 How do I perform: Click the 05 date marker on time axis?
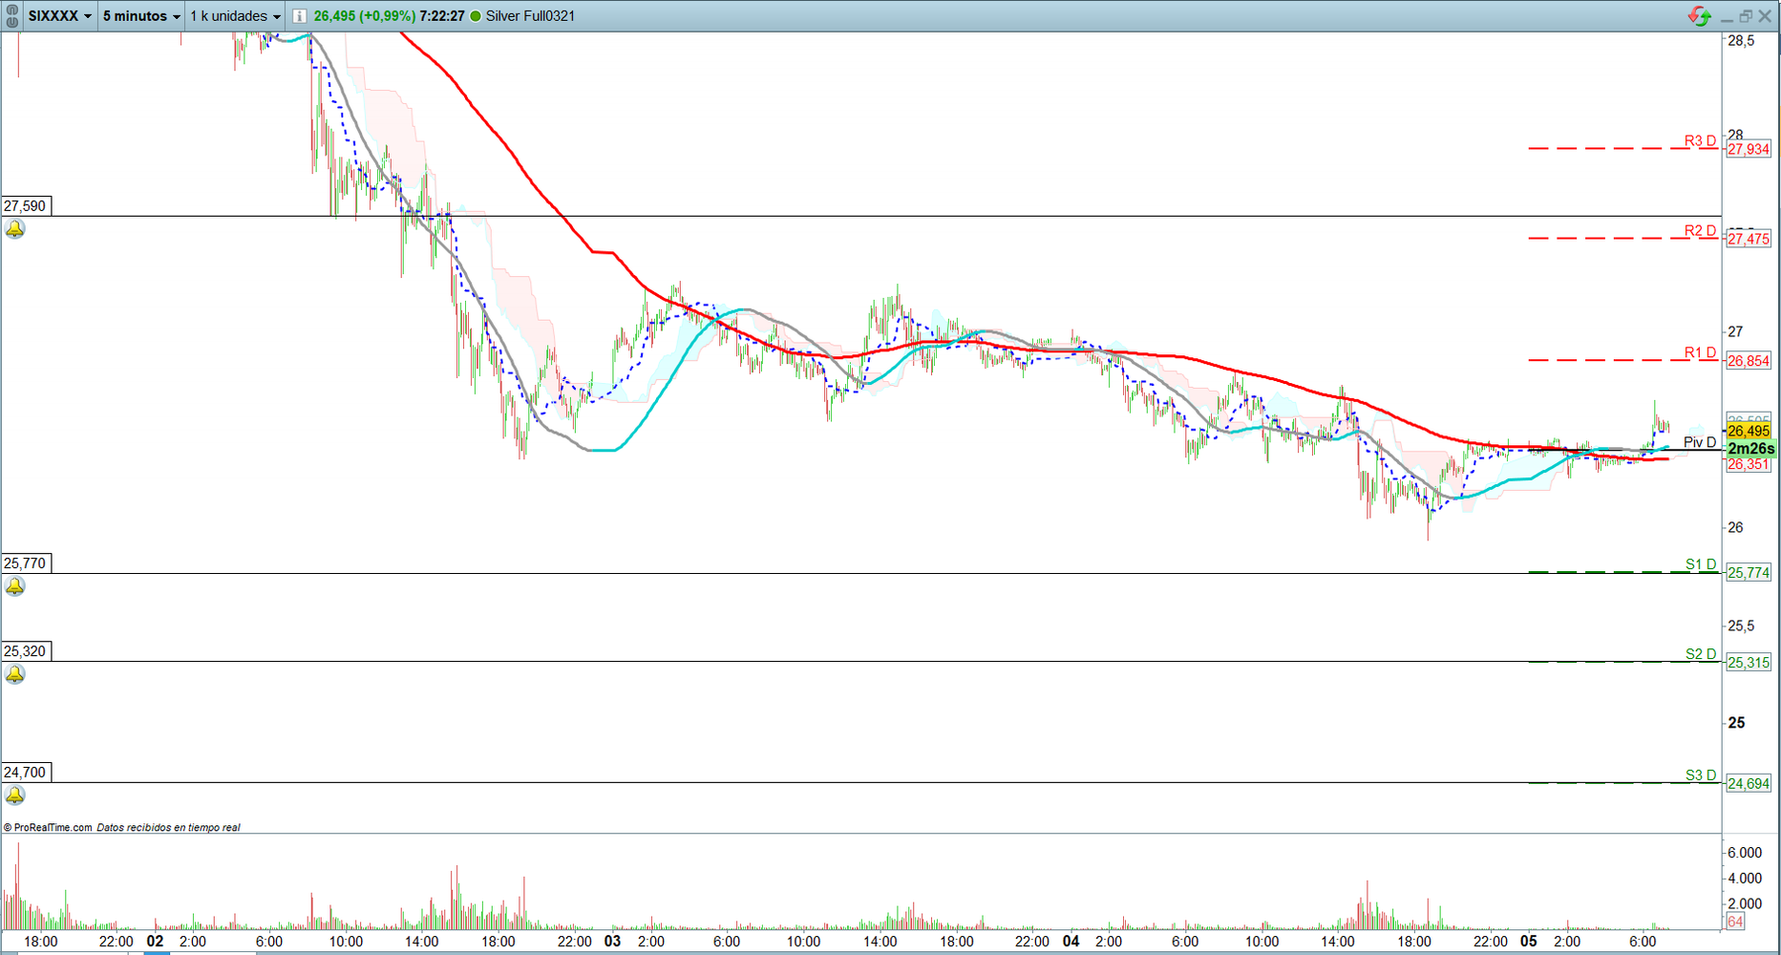pos(1529,942)
